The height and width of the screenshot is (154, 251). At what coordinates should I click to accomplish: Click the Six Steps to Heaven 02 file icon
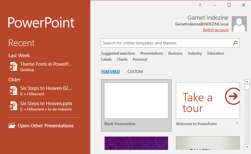pos(13,90)
